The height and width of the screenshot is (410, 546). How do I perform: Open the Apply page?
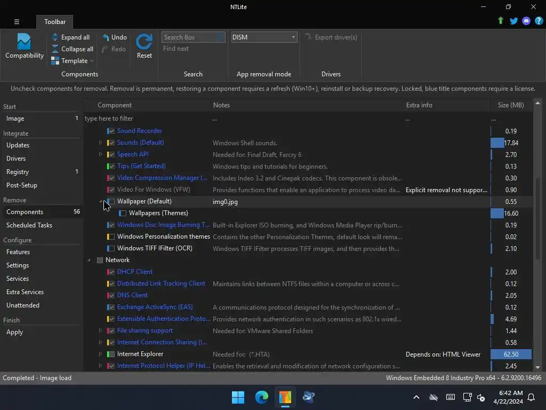tap(42, 332)
